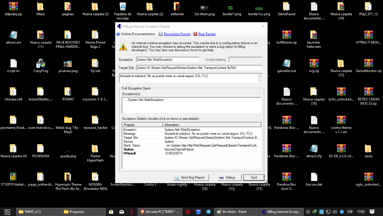This screenshot has height=216, width=383.
Task: Select the TeknoParrot folder icon on desktop
Action: [287, 7]
